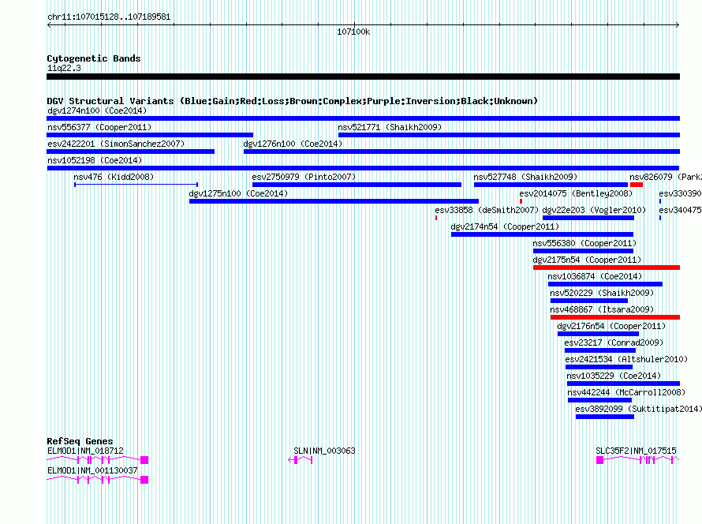
Task: Click esv23217 (Conrad2009) variant label
Action: 614,342
